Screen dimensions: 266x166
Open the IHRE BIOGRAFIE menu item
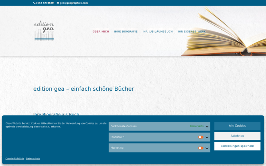pyautogui.click(x=126, y=31)
